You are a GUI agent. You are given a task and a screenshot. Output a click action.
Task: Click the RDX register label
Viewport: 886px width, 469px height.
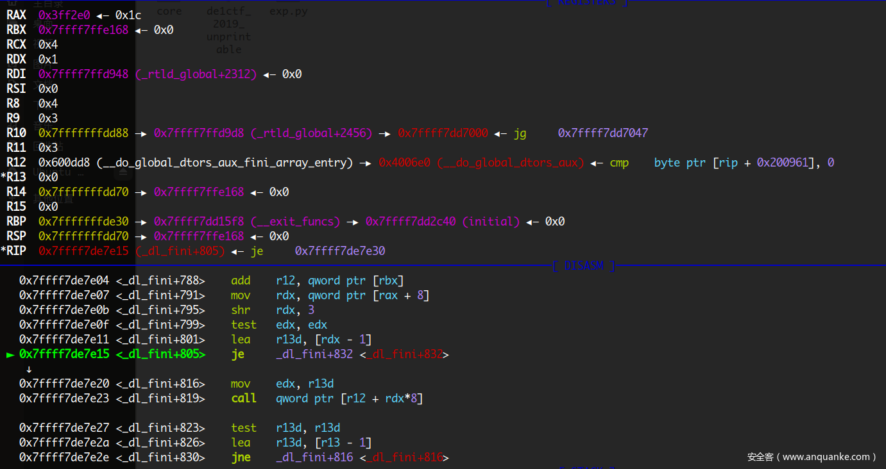16,59
